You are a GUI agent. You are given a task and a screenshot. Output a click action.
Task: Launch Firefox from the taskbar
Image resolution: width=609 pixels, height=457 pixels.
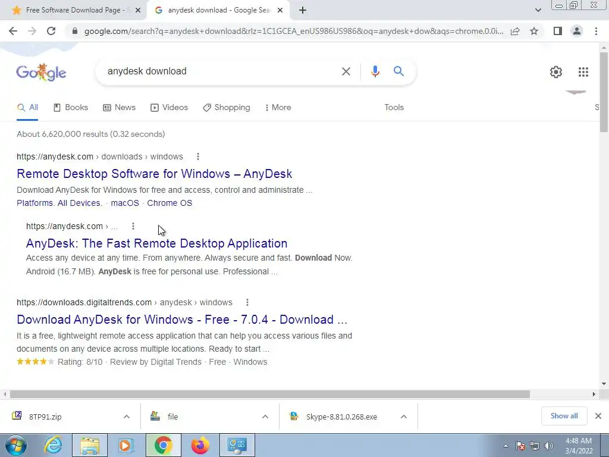[200, 445]
